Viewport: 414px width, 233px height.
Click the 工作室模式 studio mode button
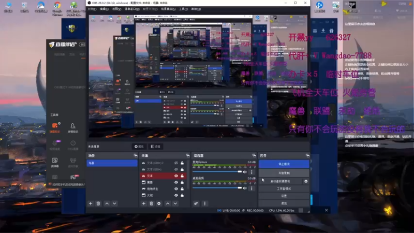pyautogui.click(x=284, y=189)
